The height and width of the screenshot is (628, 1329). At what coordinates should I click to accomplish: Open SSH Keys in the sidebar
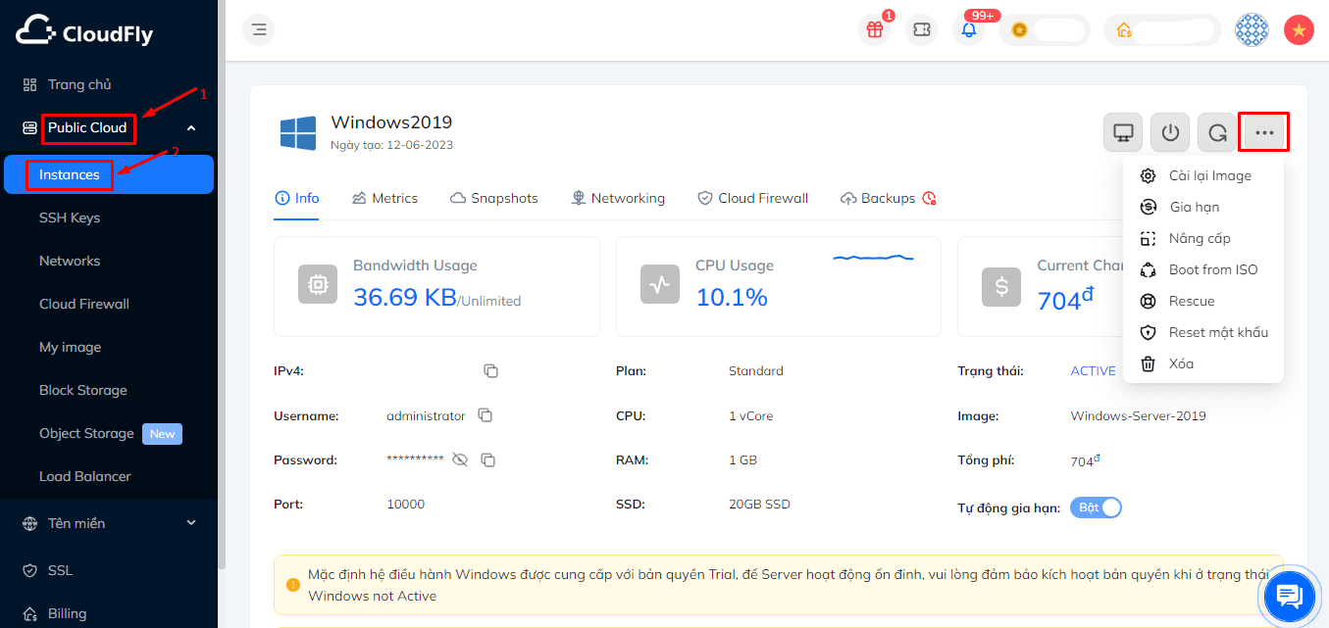point(70,217)
